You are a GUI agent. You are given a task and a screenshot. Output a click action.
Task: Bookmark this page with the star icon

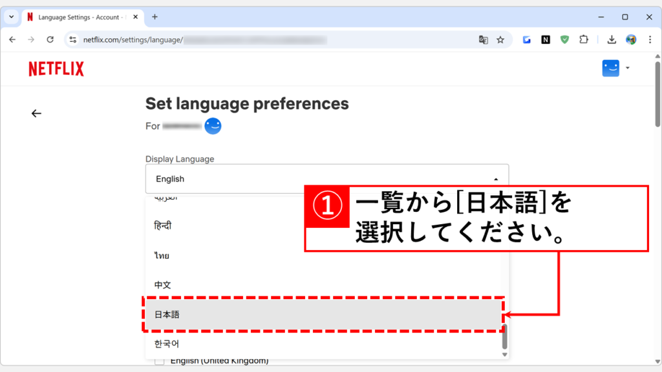(x=500, y=39)
